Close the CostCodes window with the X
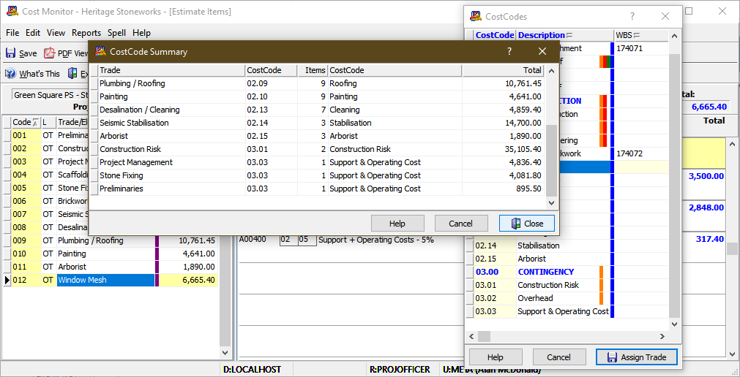 pos(665,17)
